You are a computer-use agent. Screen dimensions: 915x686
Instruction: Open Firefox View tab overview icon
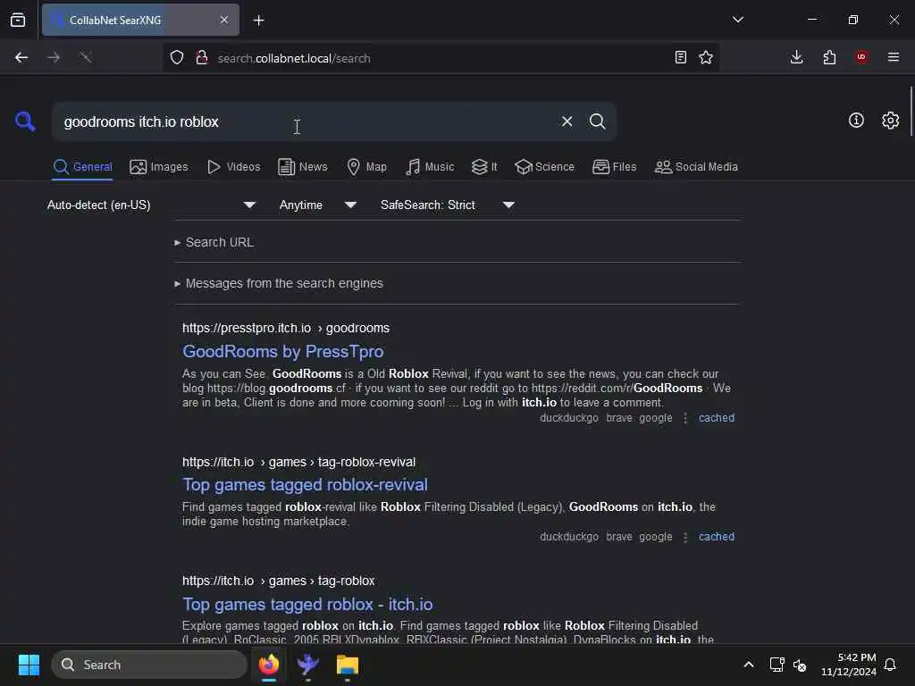(x=18, y=20)
